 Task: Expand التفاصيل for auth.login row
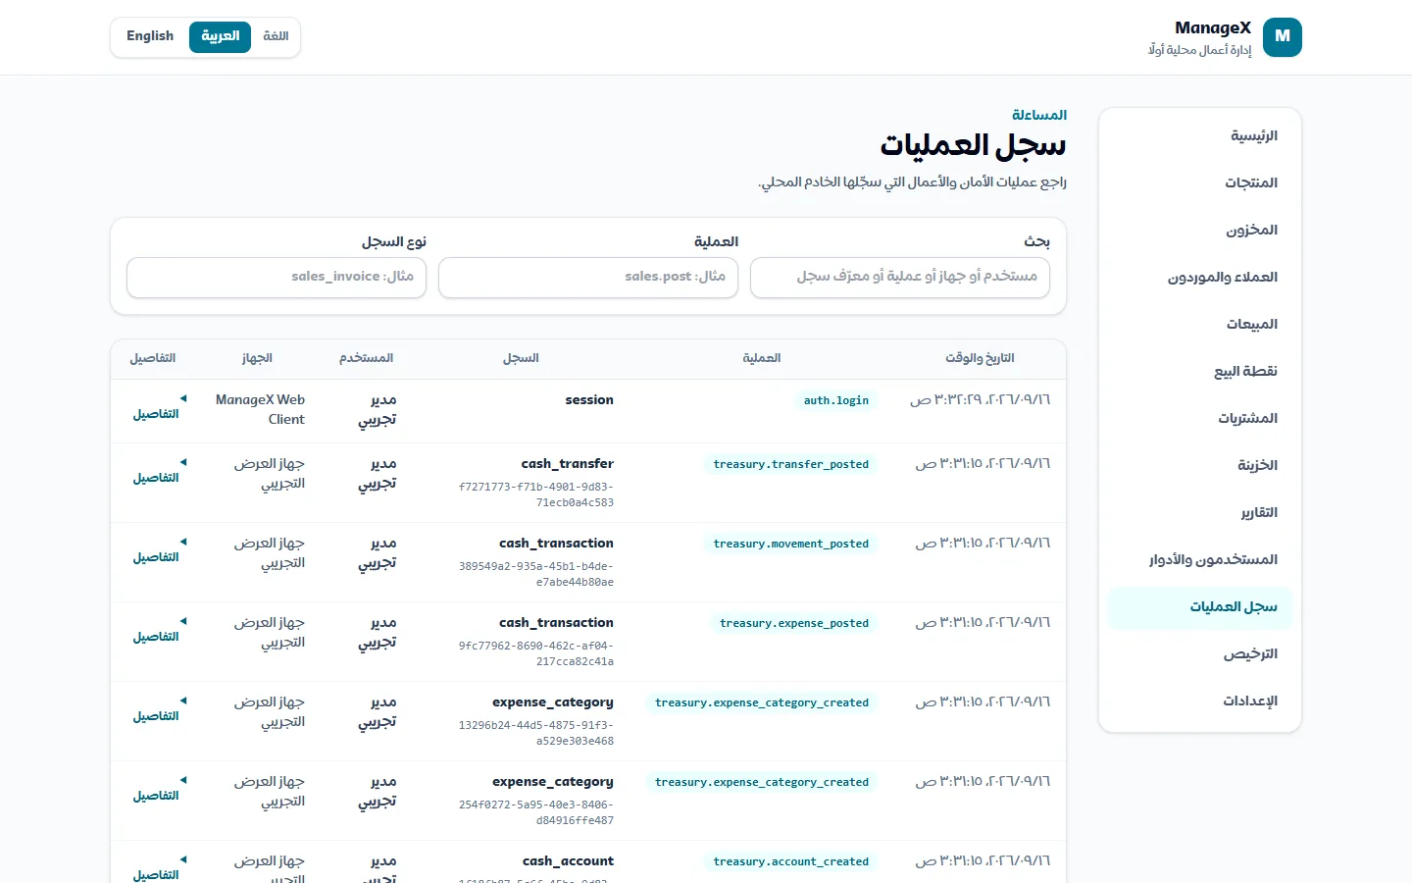pyautogui.click(x=157, y=407)
